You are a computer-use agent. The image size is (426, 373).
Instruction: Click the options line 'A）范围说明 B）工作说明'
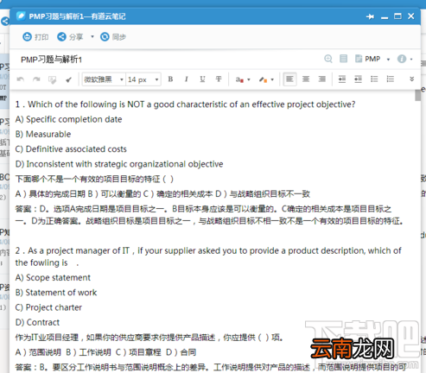[x=105, y=352]
